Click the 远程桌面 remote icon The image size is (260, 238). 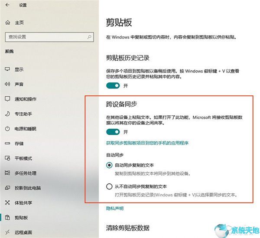click(x=7, y=232)
